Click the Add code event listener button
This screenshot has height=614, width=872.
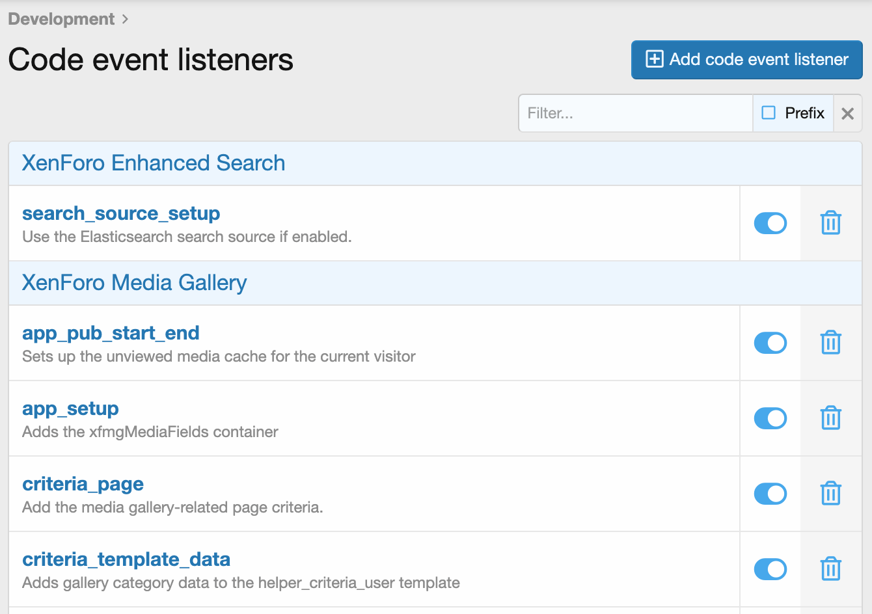[746, 60]
